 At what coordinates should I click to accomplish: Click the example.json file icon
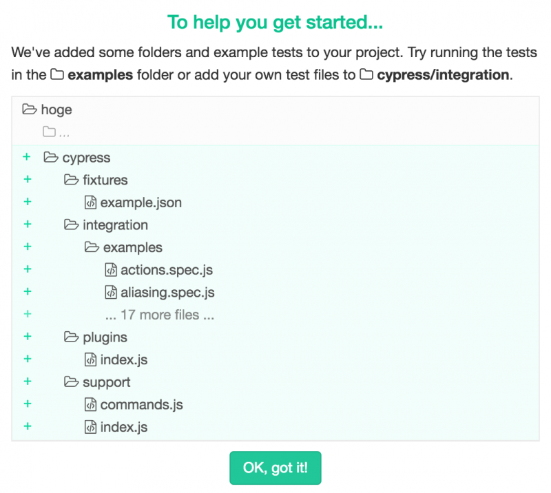(x=90, y=203)
